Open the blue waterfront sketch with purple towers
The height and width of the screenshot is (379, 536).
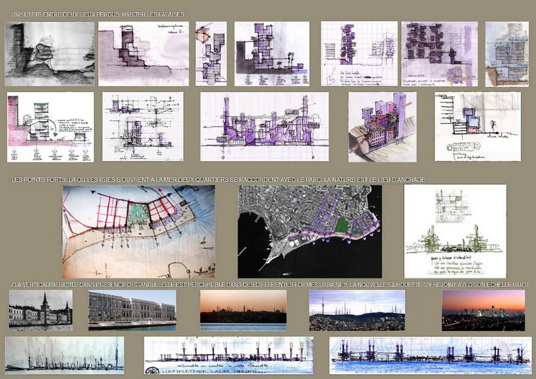pos(431,355)
